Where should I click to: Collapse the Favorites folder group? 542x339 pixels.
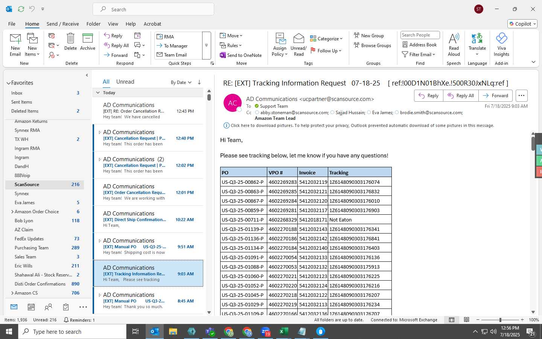8,83
